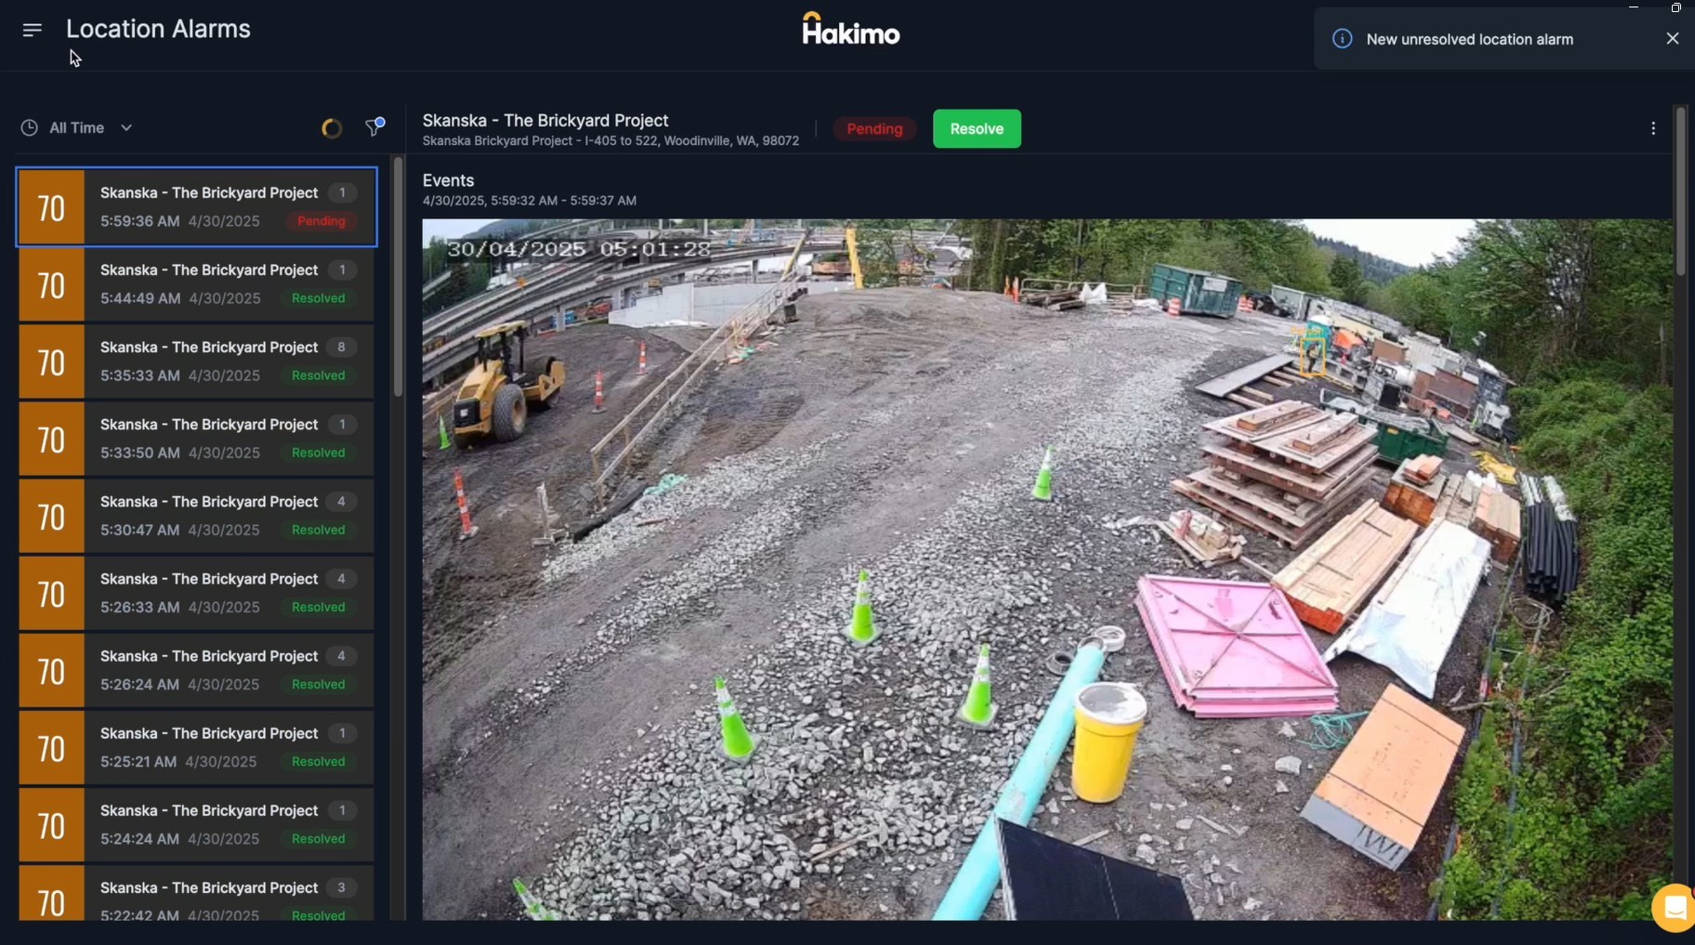Select the 5:33:50 AM alarm entry
The height and width of the screenshot is (945, 1695).
pos(197,438)
